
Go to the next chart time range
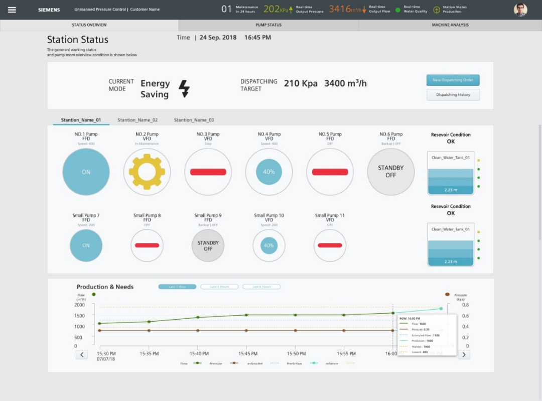[464, 355]
